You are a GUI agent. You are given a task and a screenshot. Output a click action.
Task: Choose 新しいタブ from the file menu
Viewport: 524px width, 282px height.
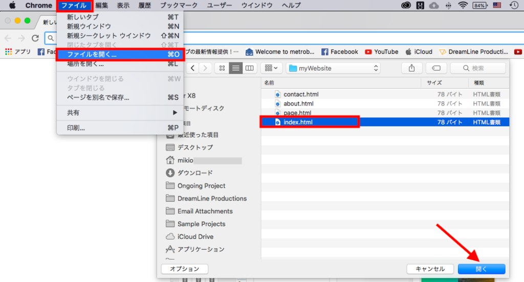point(120,17)
